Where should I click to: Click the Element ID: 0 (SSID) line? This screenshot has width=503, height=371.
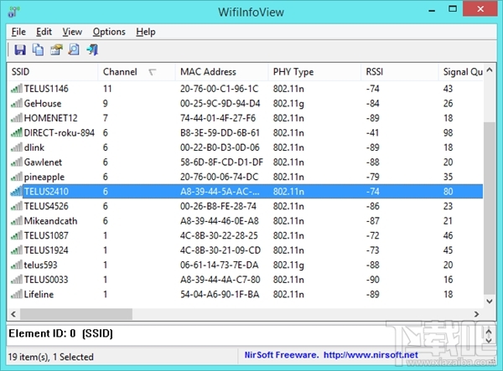click(60, 333)
